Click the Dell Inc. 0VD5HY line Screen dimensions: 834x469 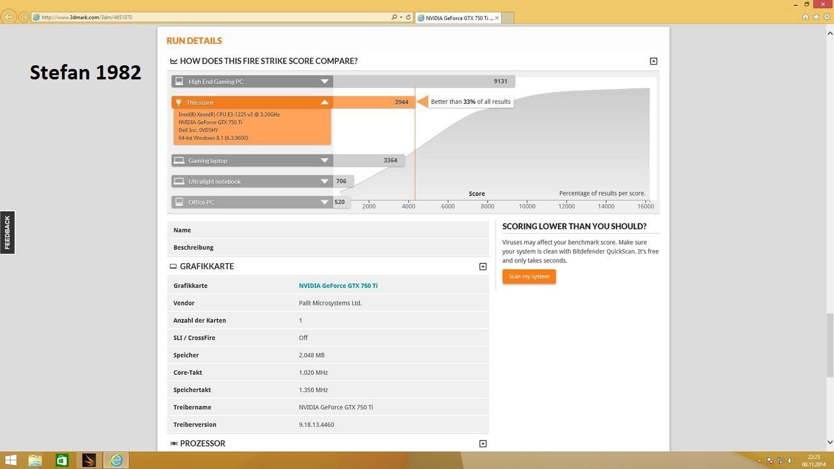point(199,130)
